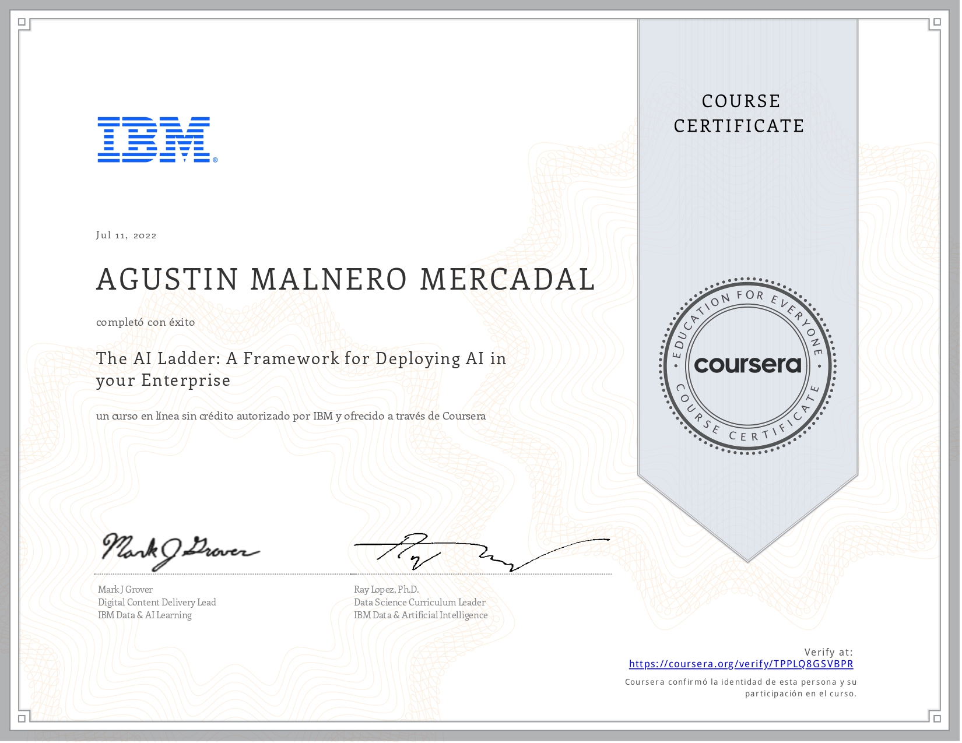
Task: Click 'Digital Content Delivery Lead' title
Action: (157, 603)
